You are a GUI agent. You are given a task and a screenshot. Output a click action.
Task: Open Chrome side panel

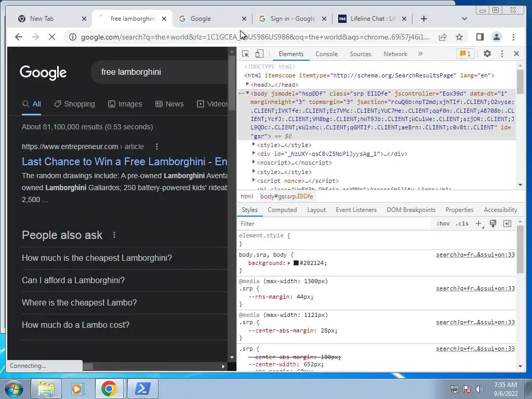480,37
